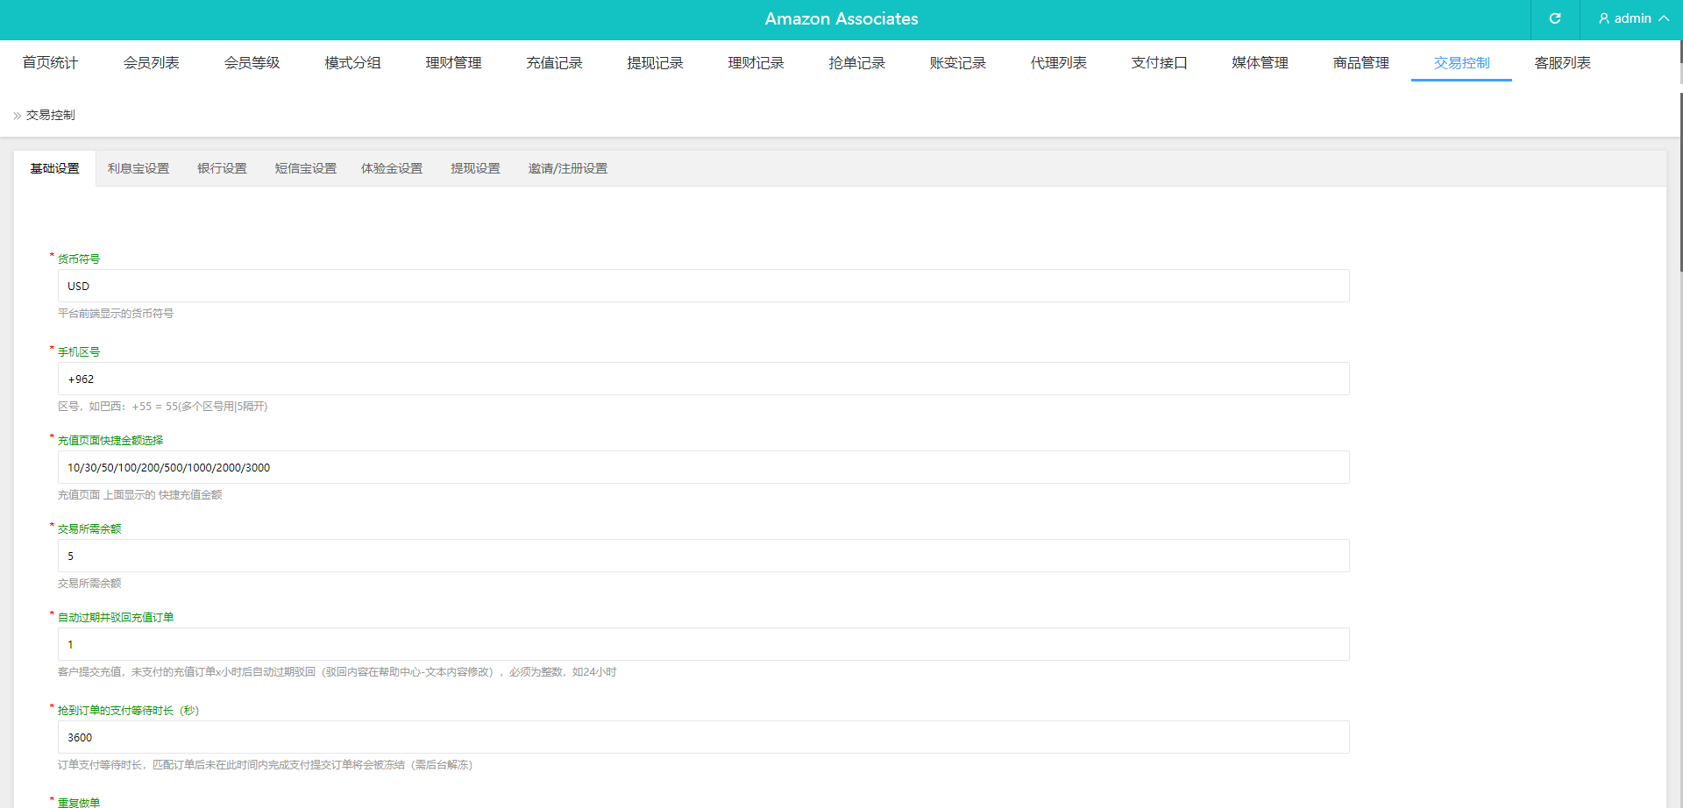Open the 短信宝设置 tab
The width and height of the screenshot is (1683, 808).
[x=305, y=168]
